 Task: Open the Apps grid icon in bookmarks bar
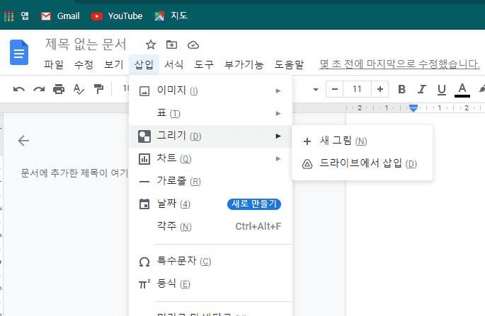pyautogui.click(x=9, y=16)
